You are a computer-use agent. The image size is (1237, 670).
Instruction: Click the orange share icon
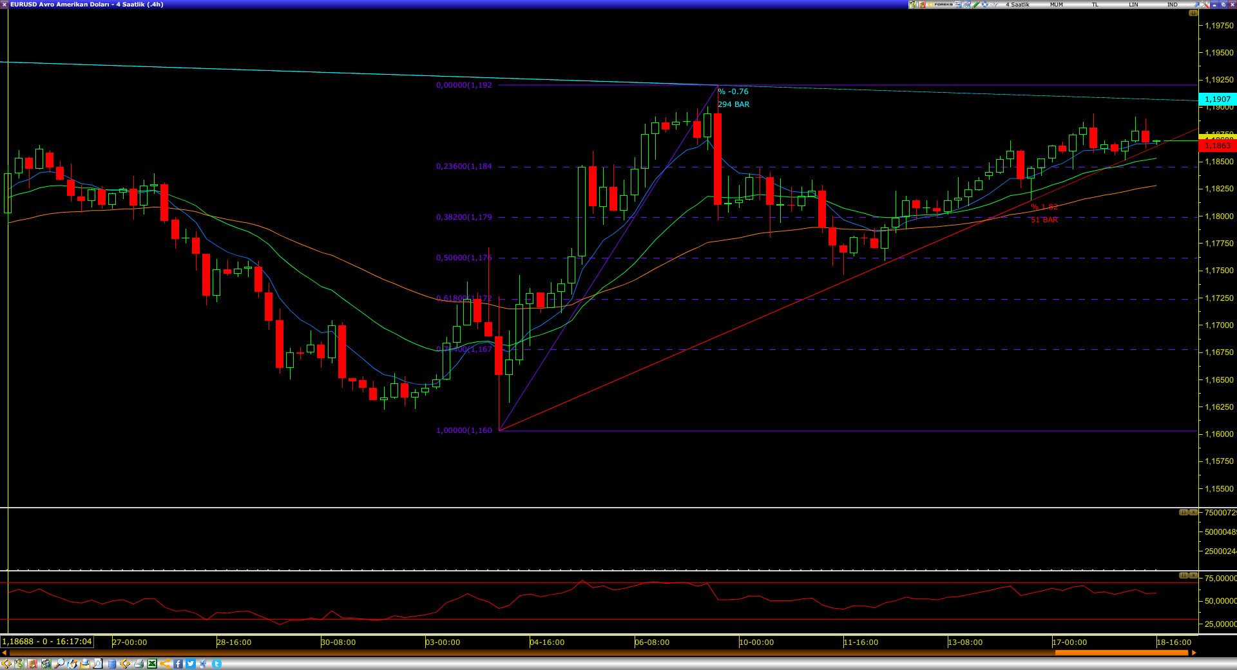tap(165, 664)
